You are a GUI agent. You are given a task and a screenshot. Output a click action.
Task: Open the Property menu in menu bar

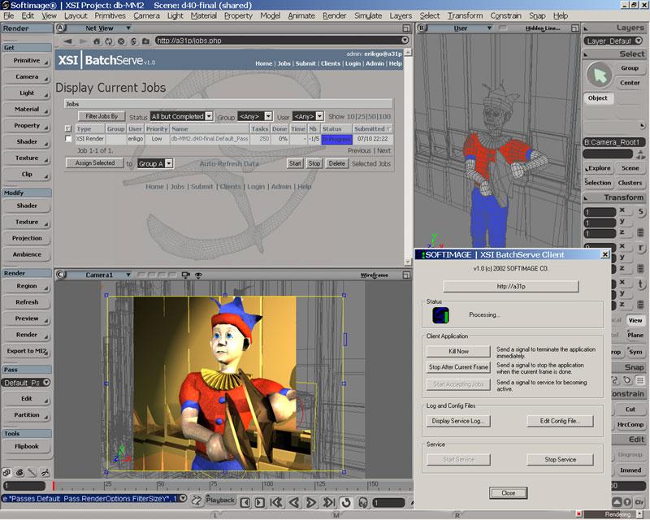pyautogui.click(x=238, y=15)
